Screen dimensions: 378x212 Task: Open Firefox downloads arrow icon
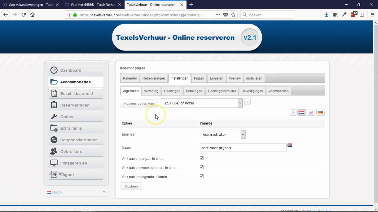point(327,15)
